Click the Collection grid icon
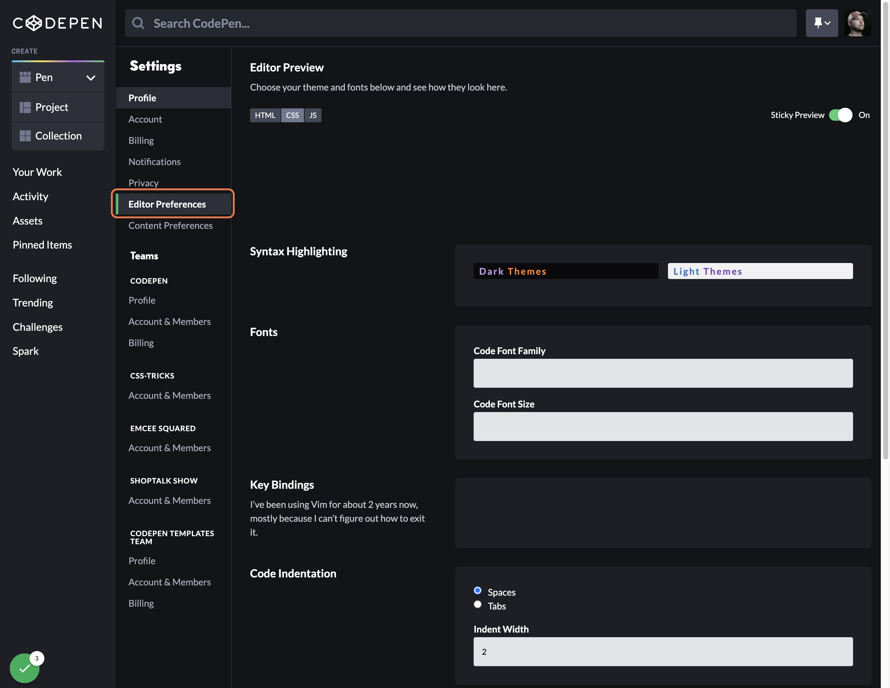This screenshot has height=688, width=890. tap(25, 136)
